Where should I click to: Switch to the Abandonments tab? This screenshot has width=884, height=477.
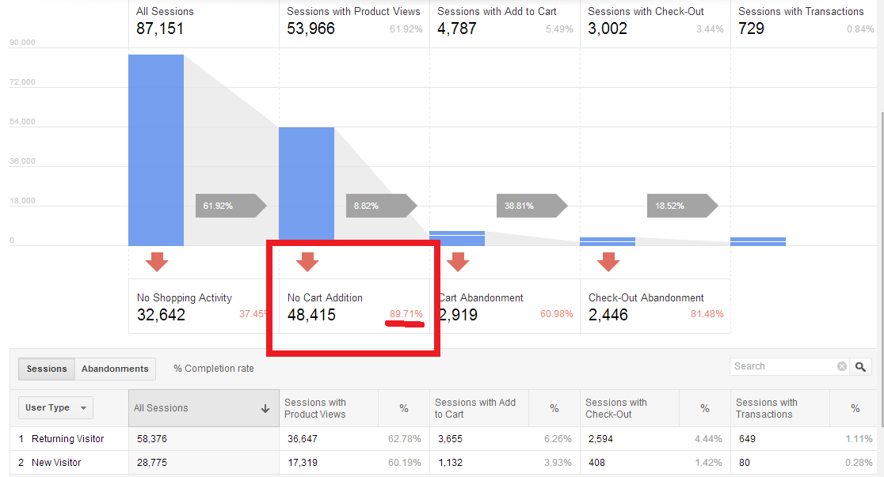coord(115,369)
